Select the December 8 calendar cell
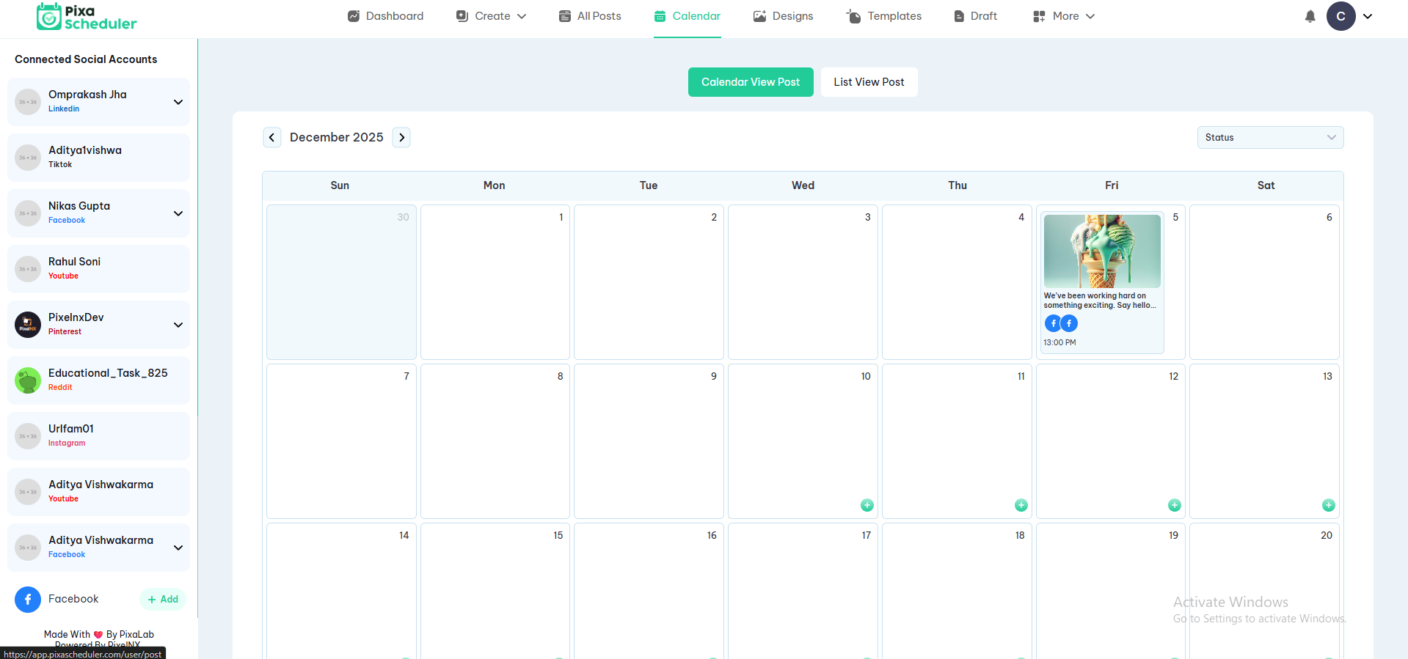Viewport: 1408px width, 659px height. [x=495, y=441]
